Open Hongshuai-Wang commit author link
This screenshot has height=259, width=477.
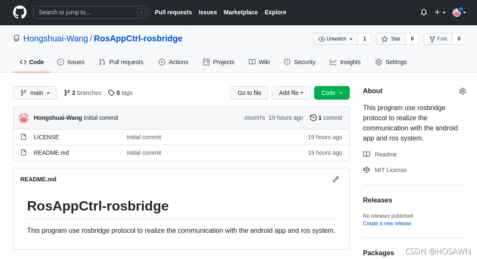click(x=58, y=118)
